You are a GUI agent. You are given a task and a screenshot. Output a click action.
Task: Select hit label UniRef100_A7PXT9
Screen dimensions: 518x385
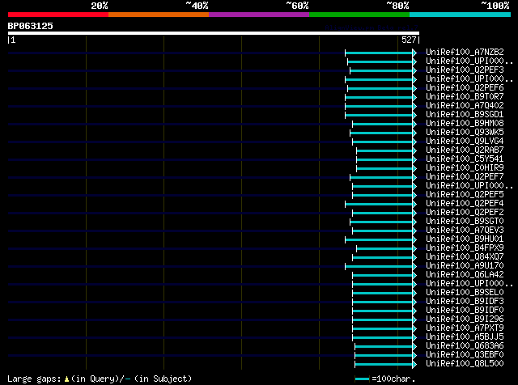[465, 328]
